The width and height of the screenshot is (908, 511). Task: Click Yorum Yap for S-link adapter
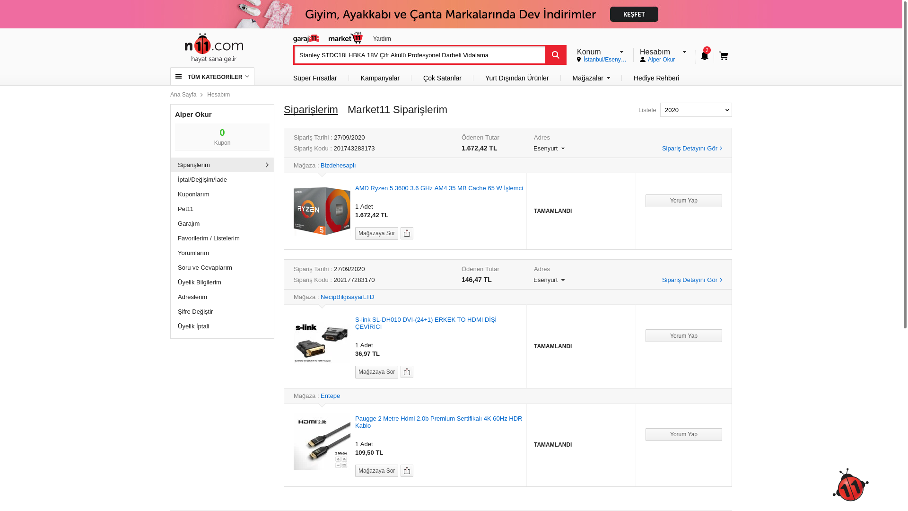pyautogui.click(x=684, y=336)
